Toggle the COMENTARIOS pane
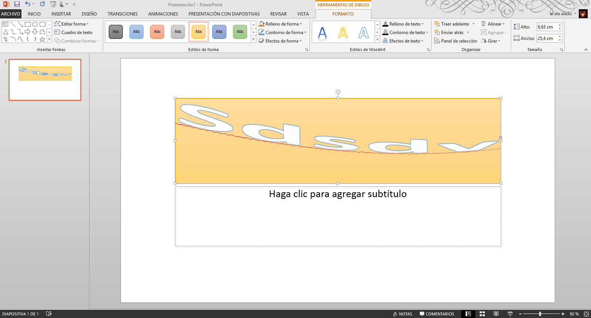The image size is (591, 318). tap(437, 314)
